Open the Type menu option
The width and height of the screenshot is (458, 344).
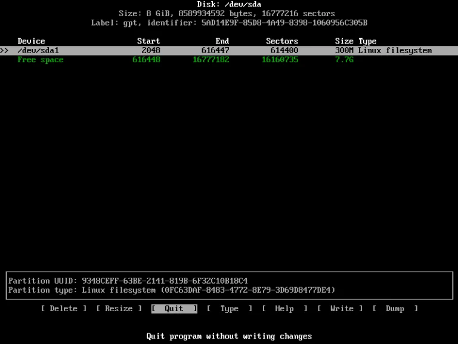coord(229,309)
